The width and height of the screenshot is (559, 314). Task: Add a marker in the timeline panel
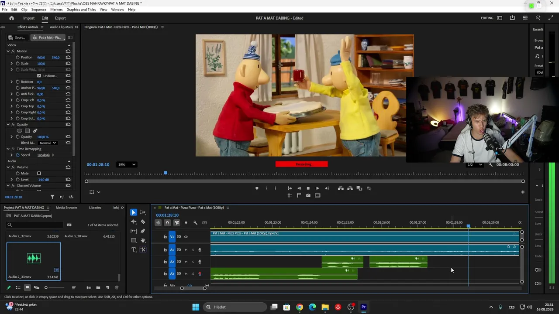[x=186, y=222]
